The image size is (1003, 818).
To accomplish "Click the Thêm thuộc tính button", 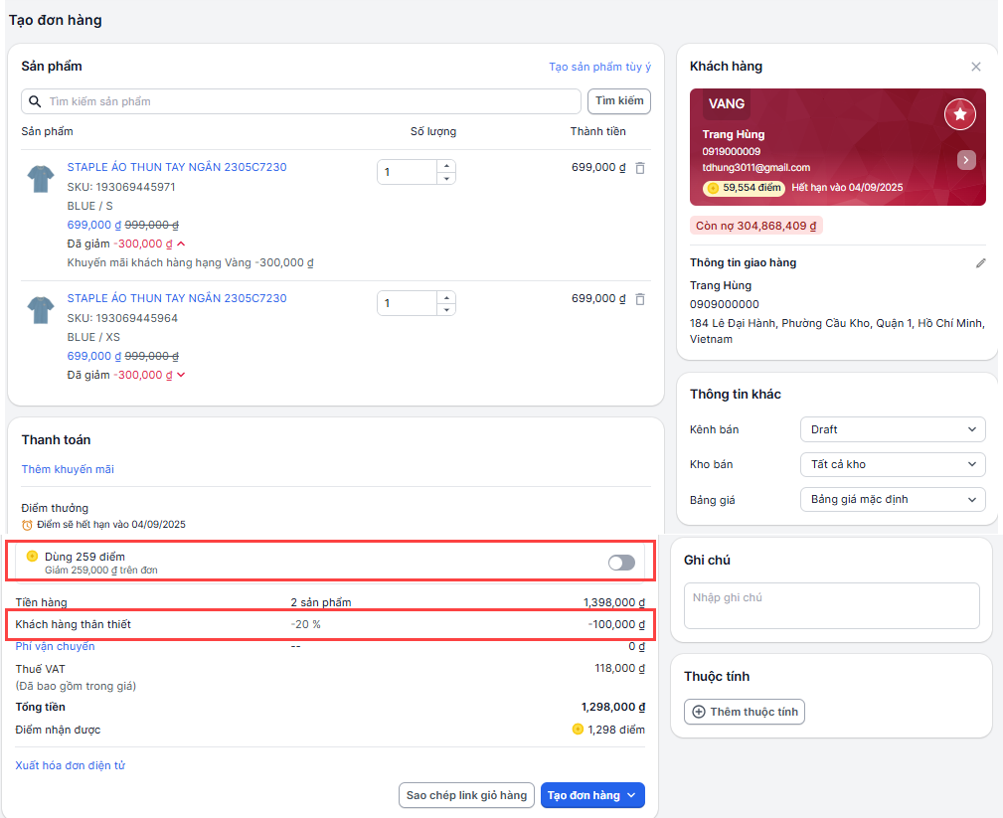I will pyautogui.click(x=744, y=712).
